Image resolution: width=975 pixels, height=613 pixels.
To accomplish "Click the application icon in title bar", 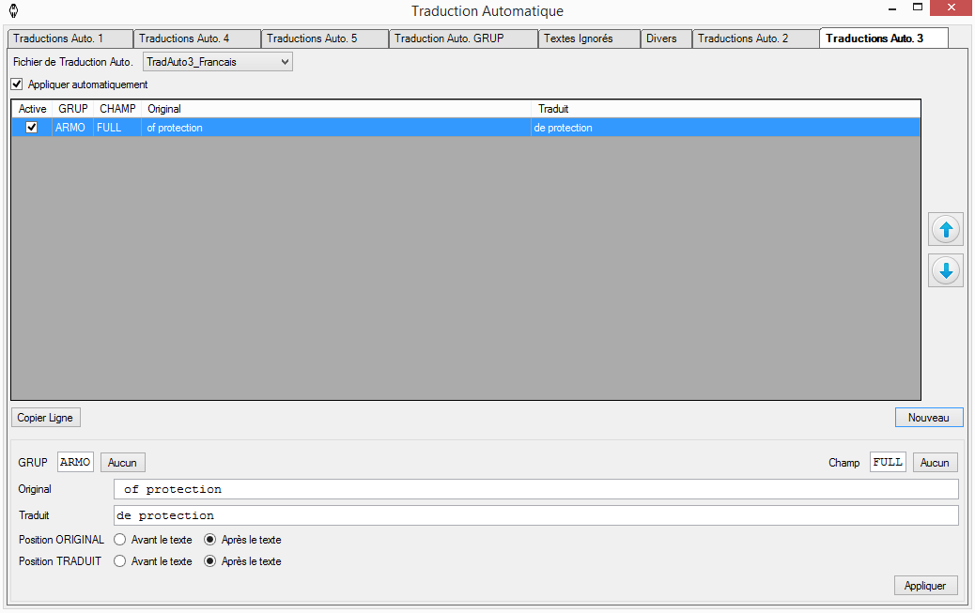I will pos(12,11).
